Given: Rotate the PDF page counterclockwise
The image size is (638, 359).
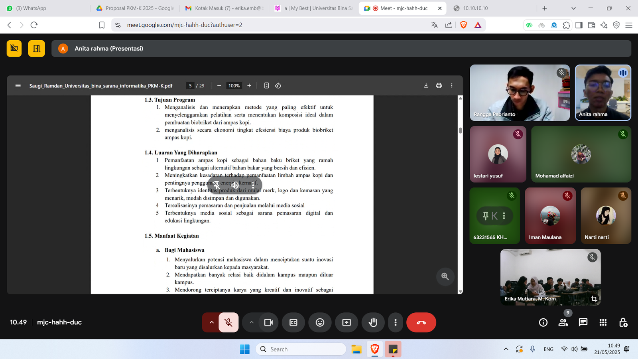Looking at the screenshot, I should click(x=278, y=85).
